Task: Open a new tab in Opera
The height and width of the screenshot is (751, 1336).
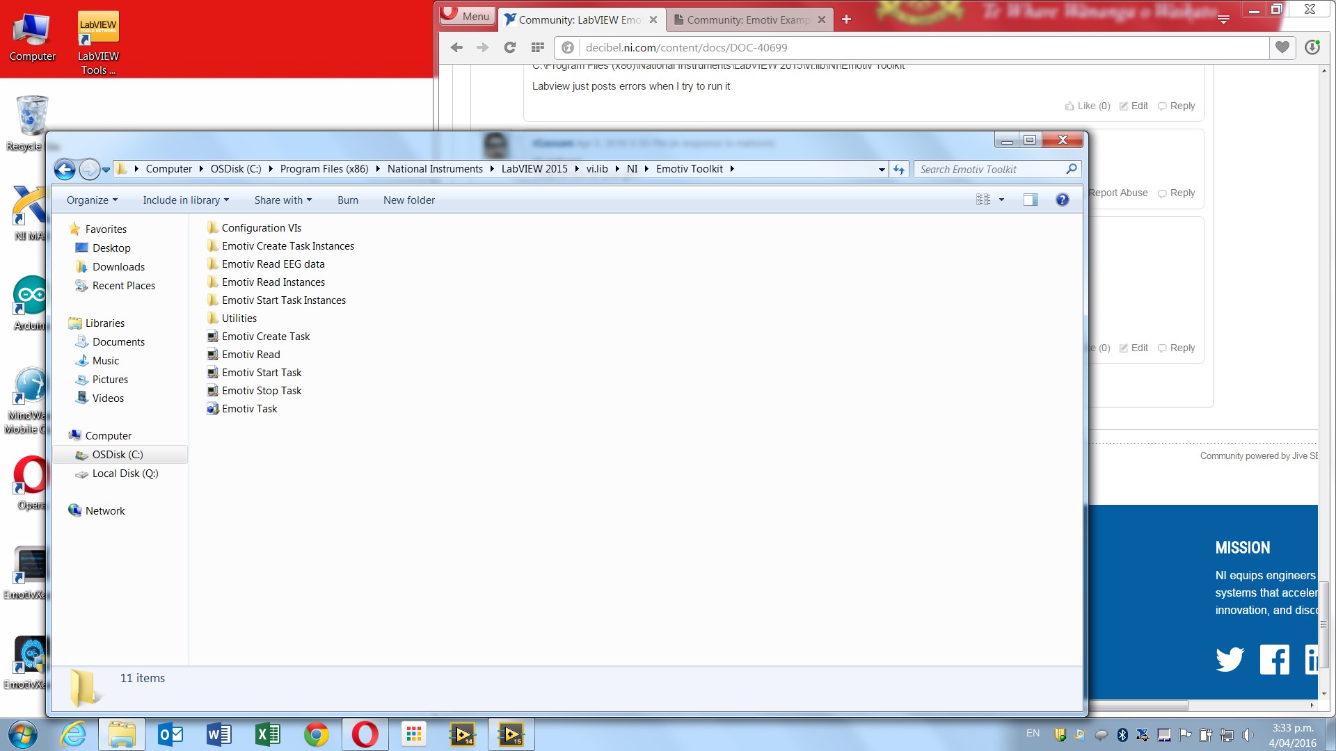Action: [x=846, y=19]
